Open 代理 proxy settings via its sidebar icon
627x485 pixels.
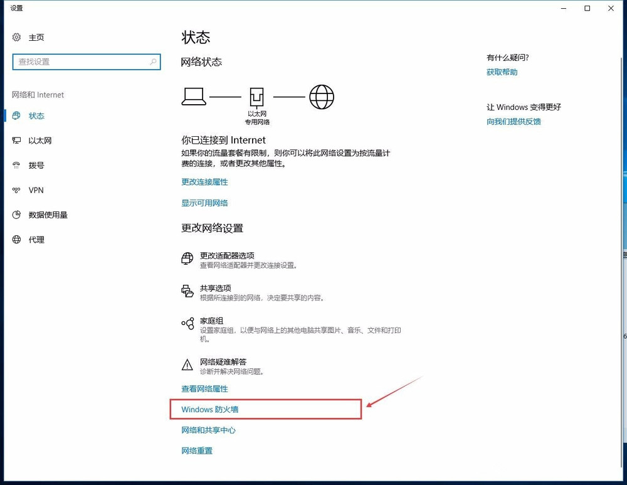click(17, 239)
